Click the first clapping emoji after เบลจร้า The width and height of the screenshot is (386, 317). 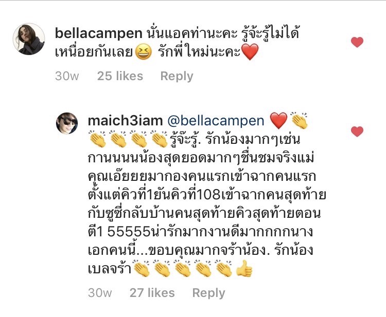click(x=142, y=268)
